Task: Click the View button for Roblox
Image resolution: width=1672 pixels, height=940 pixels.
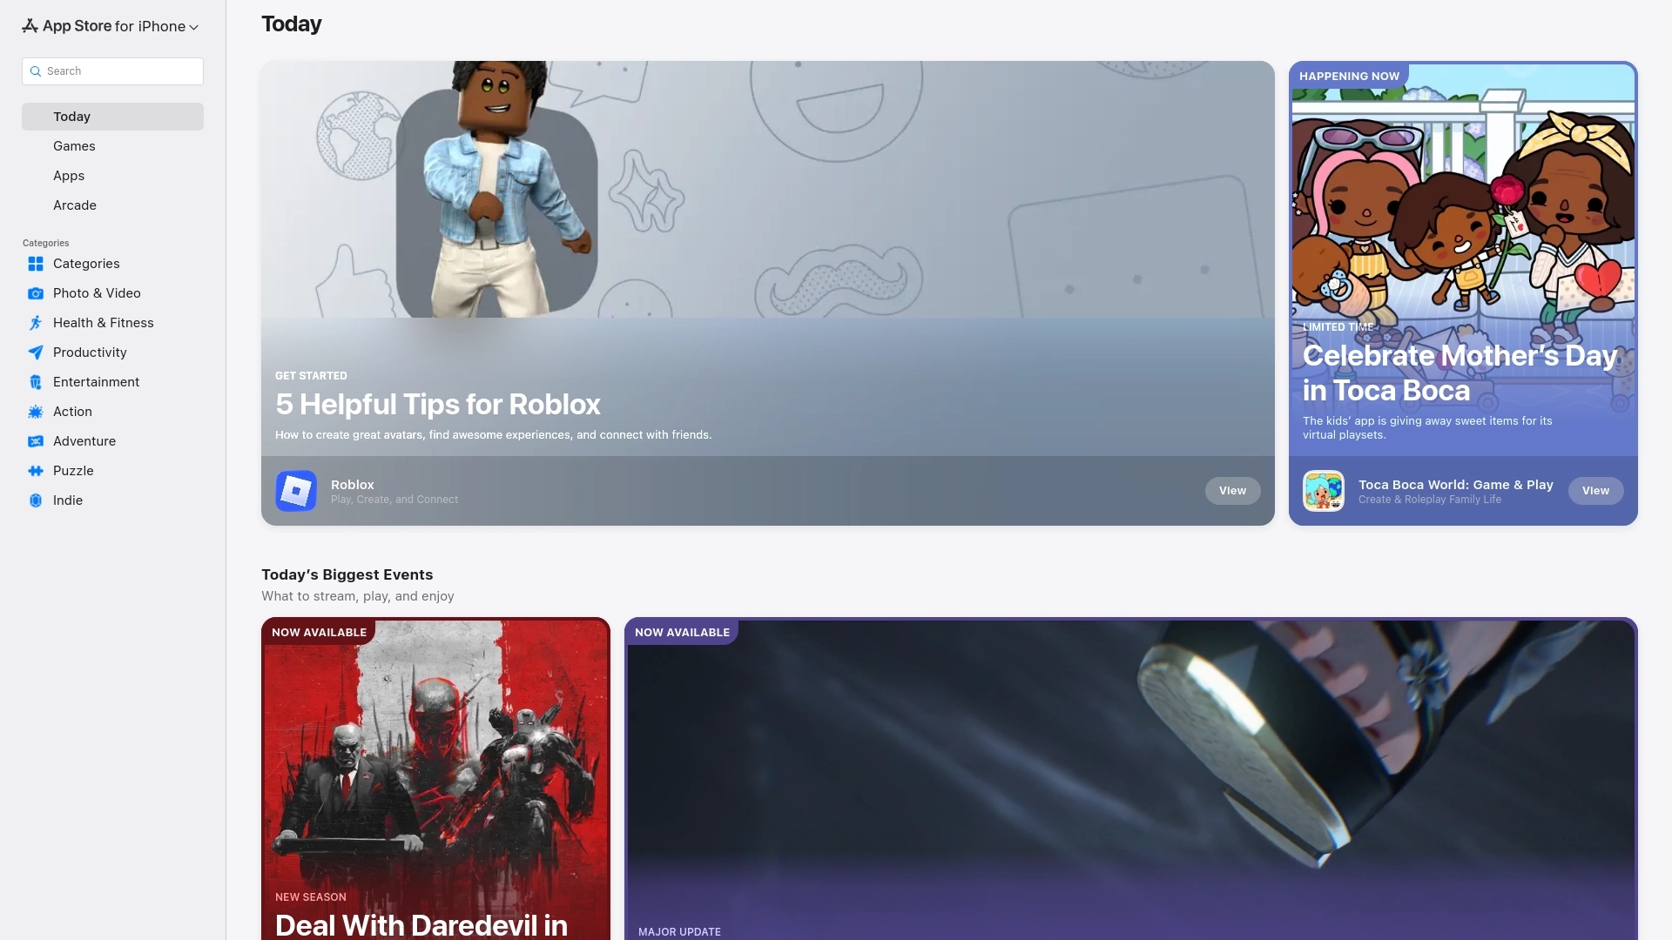Action: [x=1232, y=491]
